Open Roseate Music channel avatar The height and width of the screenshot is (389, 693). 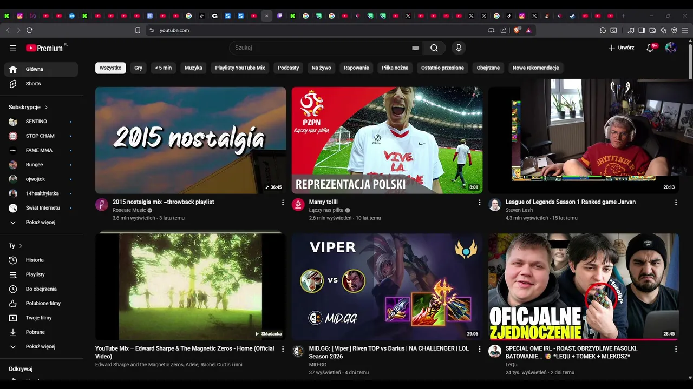tap(102, 204)
